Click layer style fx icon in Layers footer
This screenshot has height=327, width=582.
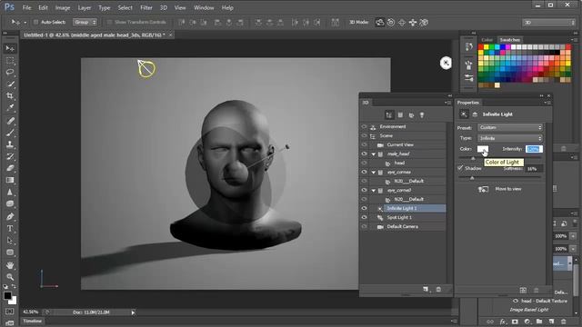coord(503,322)
